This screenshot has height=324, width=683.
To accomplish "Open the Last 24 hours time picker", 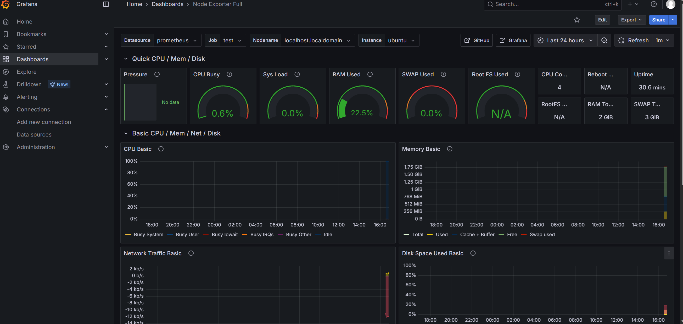I will 565,40.
